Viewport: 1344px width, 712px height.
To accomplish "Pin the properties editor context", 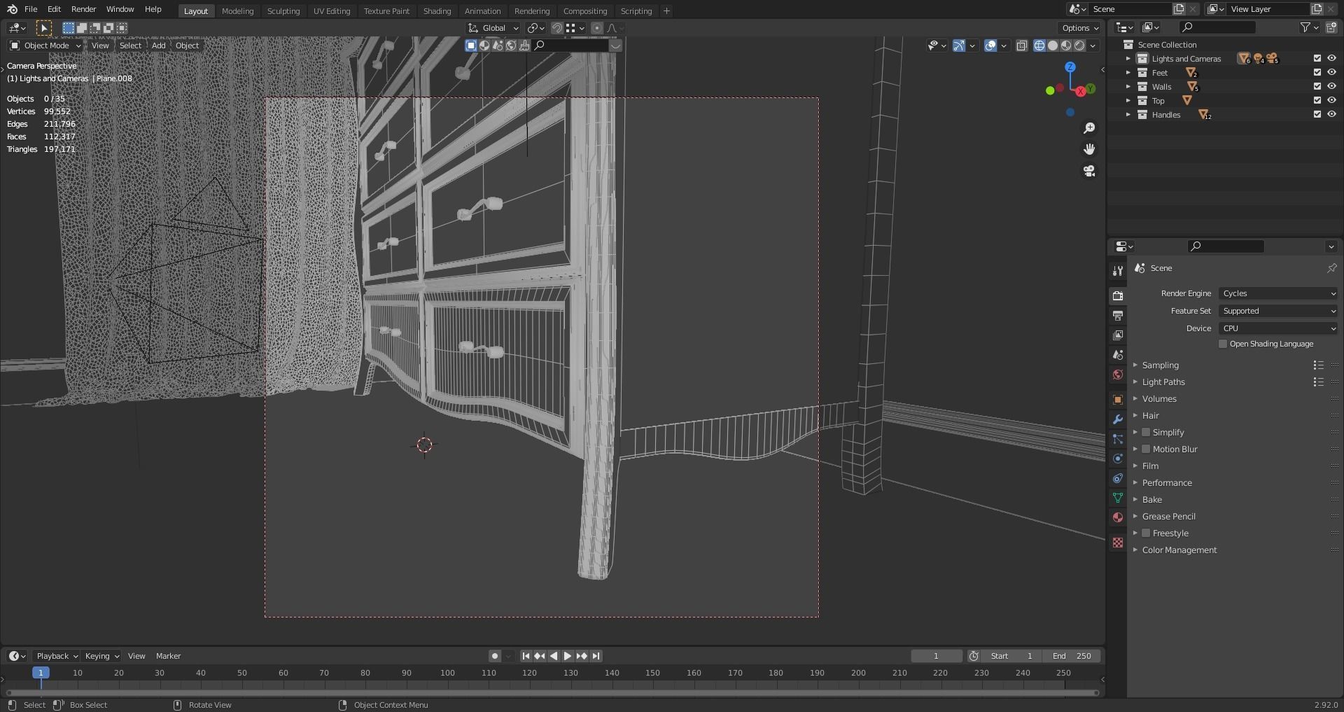I will [1331, 268].
